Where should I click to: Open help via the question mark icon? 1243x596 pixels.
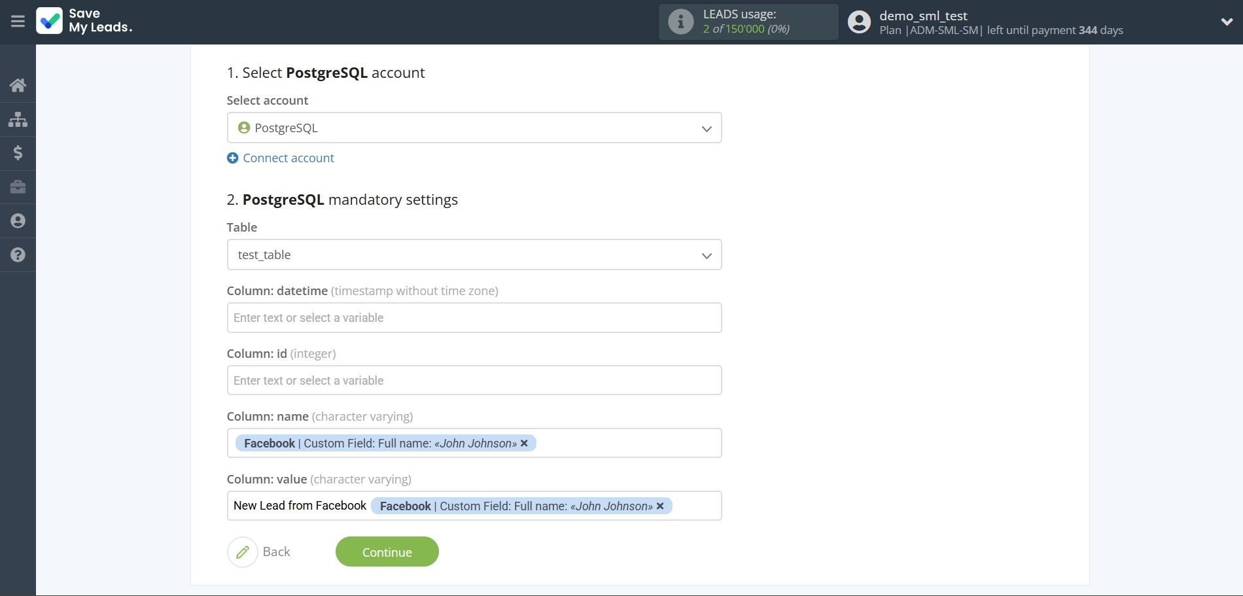18,255
